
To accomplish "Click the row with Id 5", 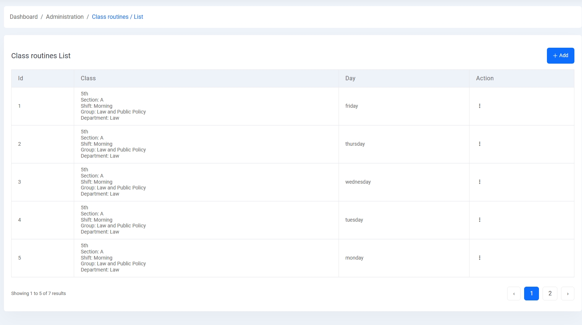I will click(x=20, y=258).
